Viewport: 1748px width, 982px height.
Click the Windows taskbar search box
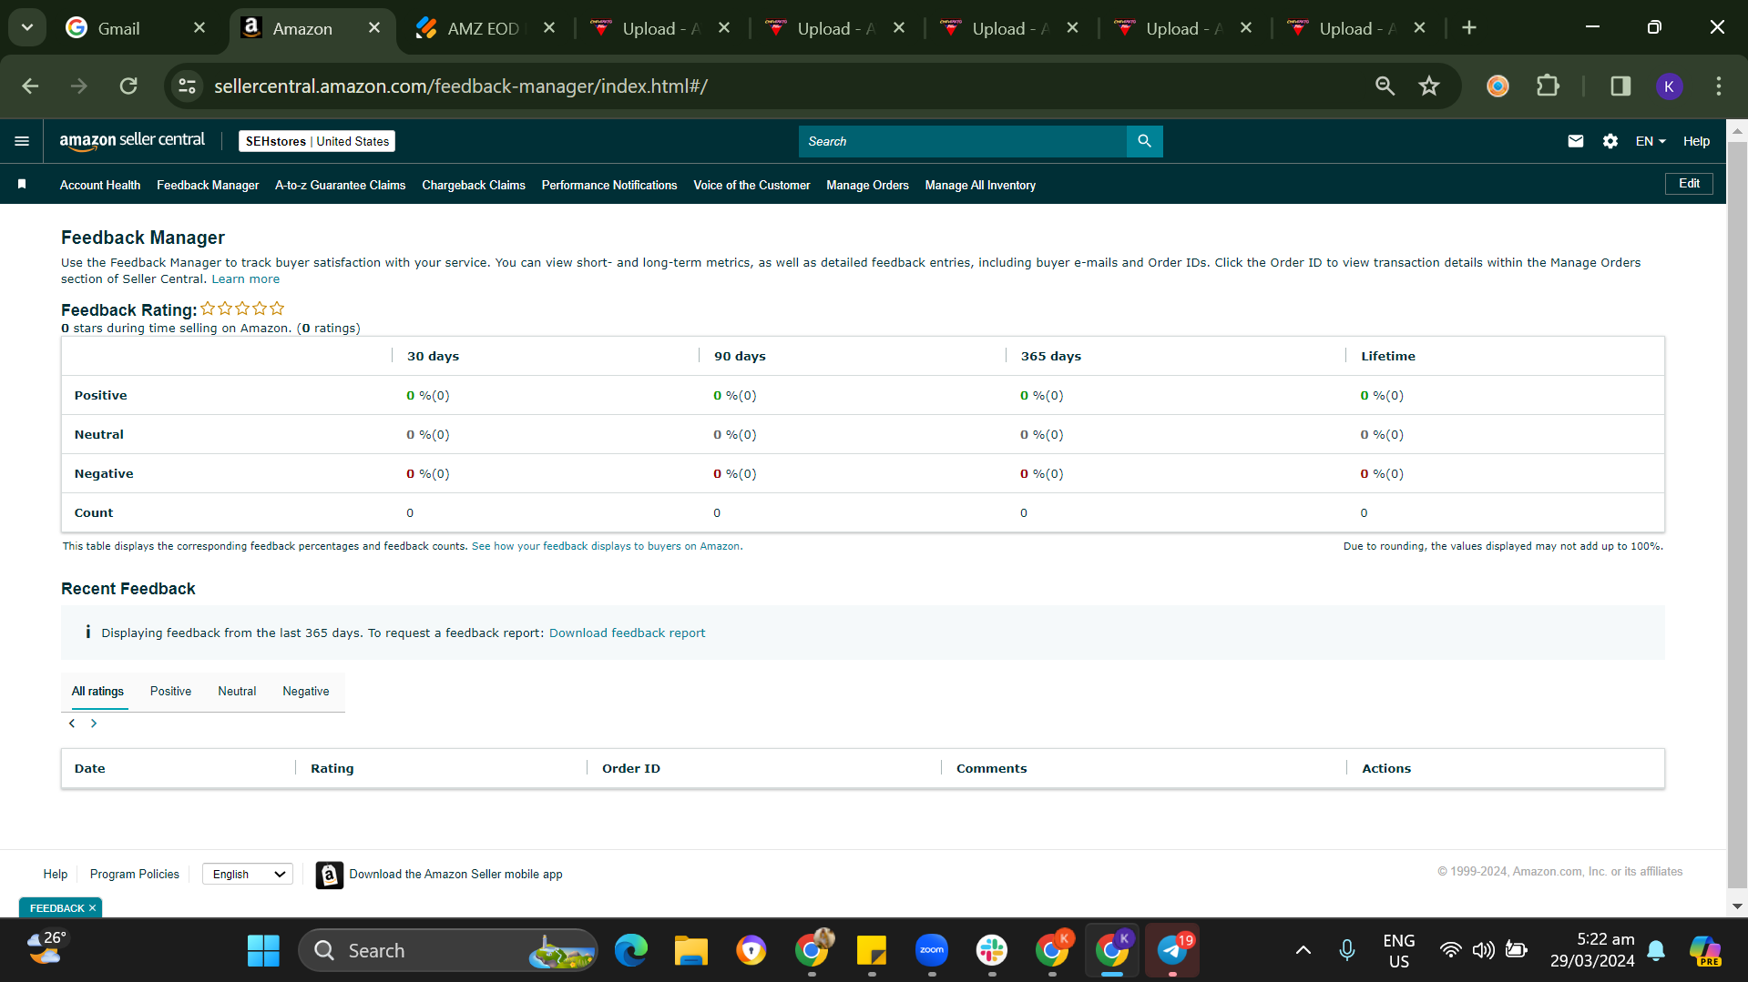tap(448, 950)
